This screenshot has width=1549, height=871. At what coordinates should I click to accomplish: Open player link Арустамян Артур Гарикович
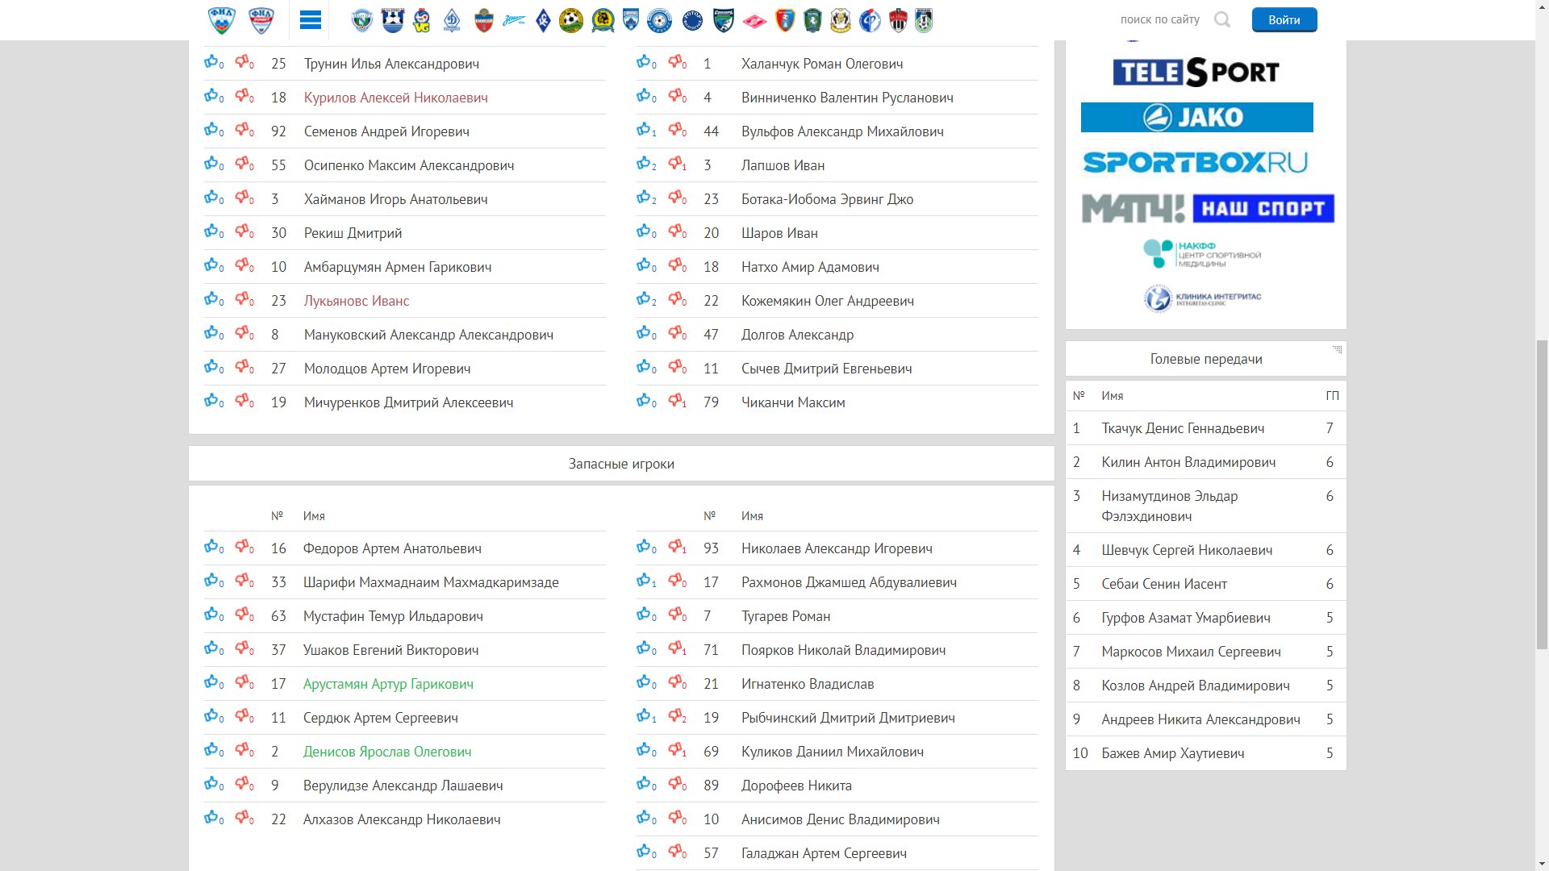[388, 684]
